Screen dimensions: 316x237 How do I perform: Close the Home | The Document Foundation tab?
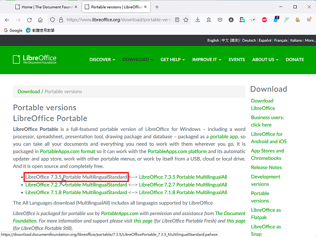[x=76, y=7]
